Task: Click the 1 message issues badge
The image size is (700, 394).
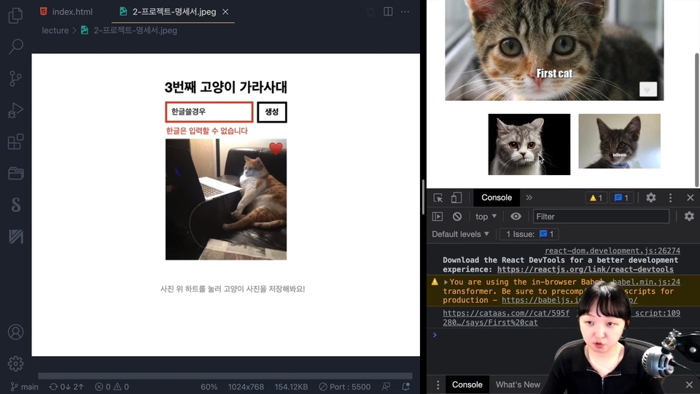Action: 621,198
